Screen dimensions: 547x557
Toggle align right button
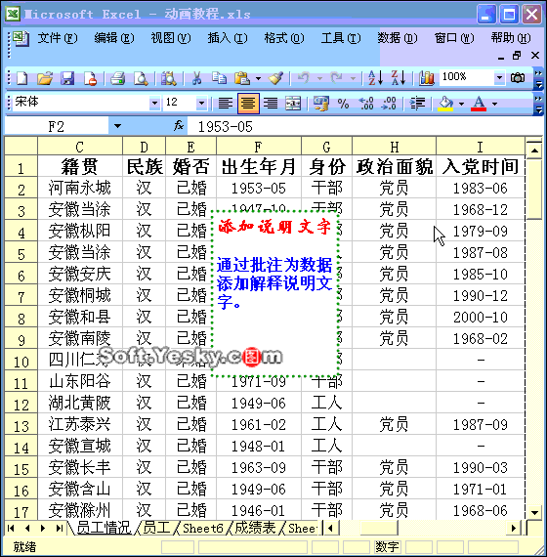point(271,104)
